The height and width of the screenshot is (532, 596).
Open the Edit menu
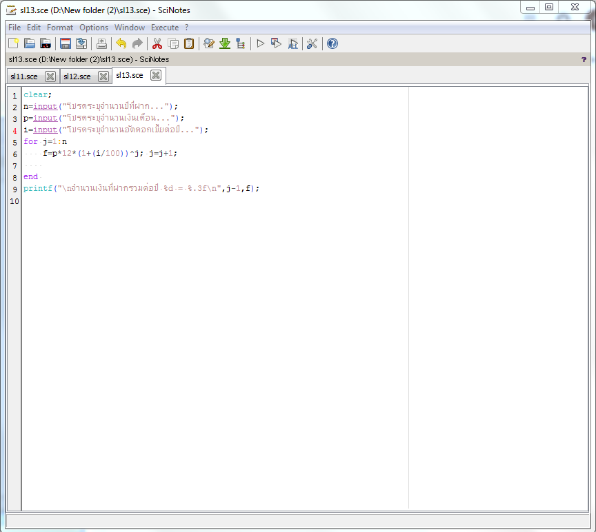click(x=33, y=28)
